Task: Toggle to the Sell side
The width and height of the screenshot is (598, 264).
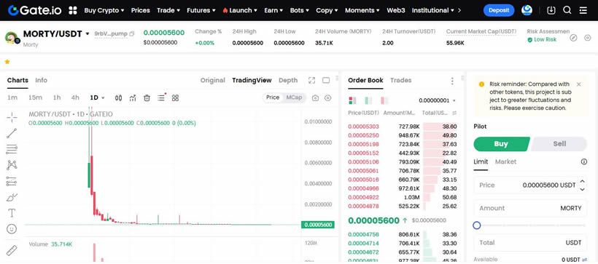Action: click(x=559, y=144)
